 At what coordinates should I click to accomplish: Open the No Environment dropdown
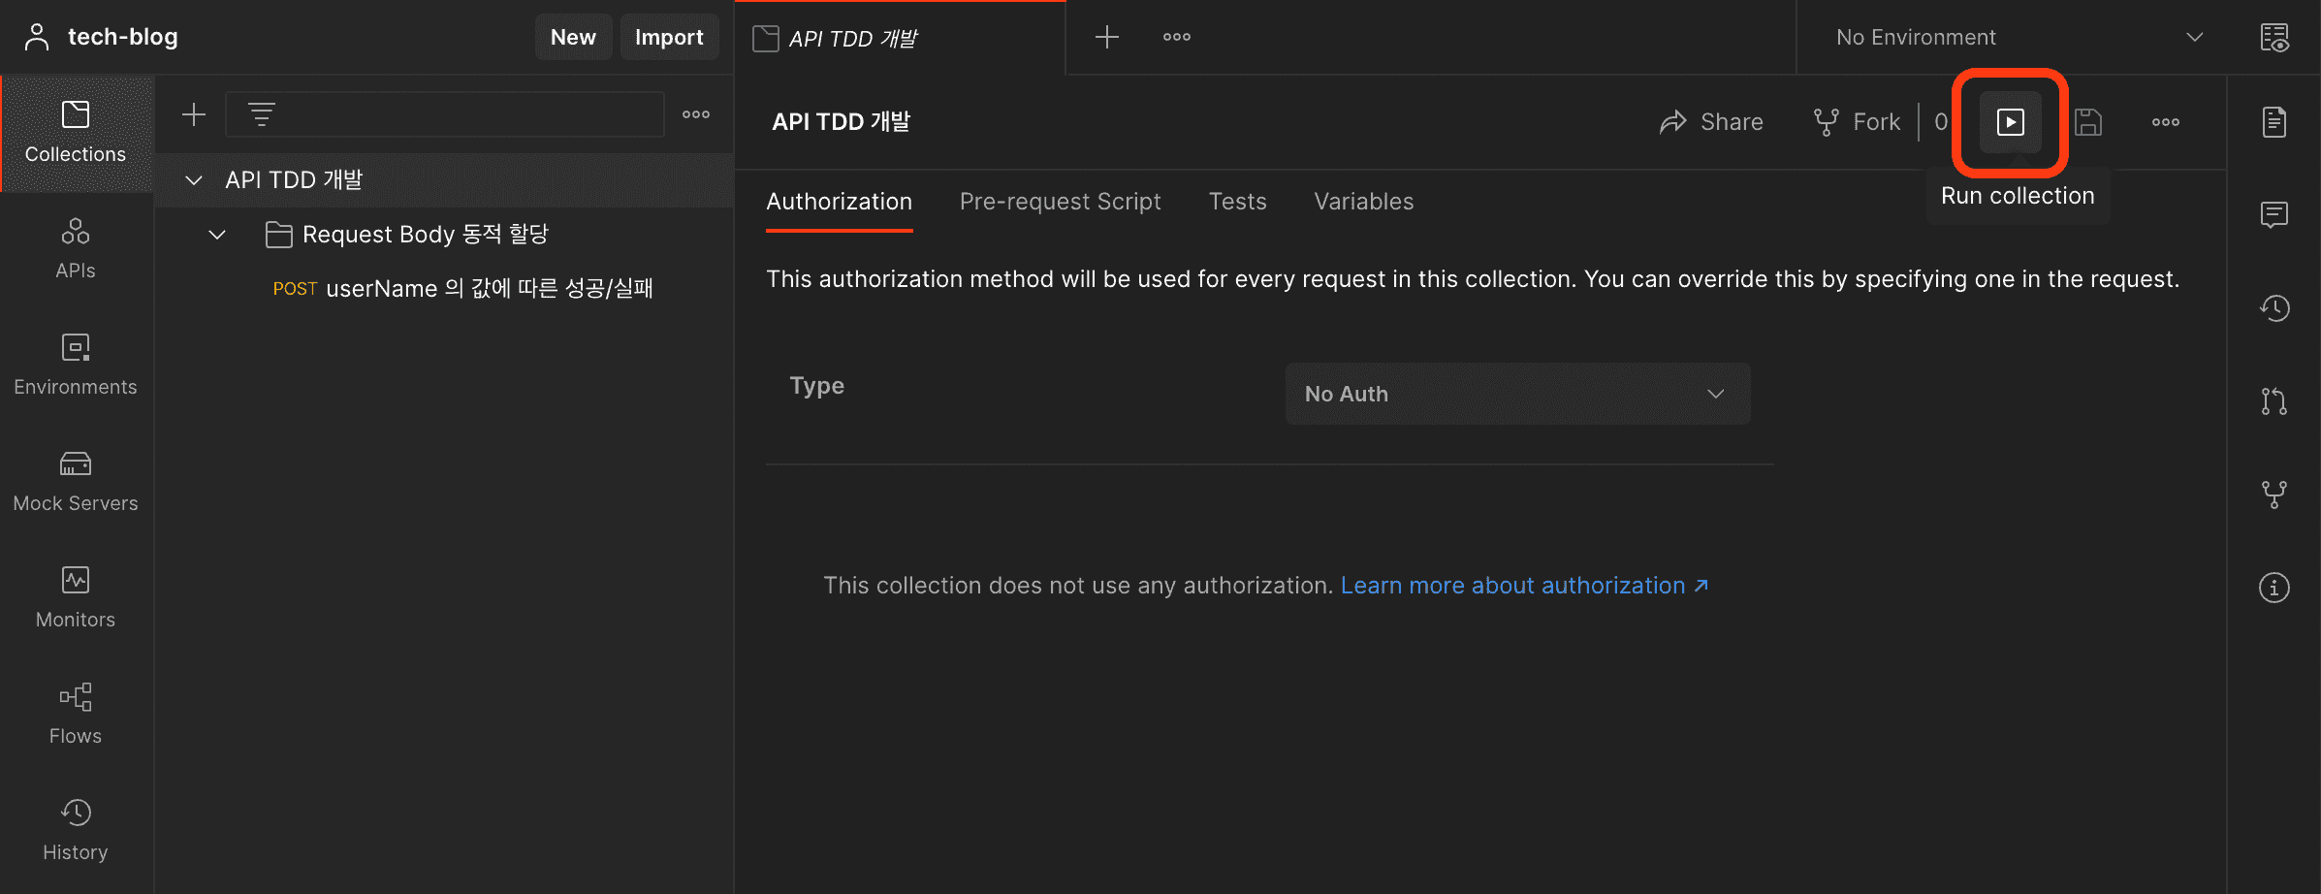[2019, 38]
